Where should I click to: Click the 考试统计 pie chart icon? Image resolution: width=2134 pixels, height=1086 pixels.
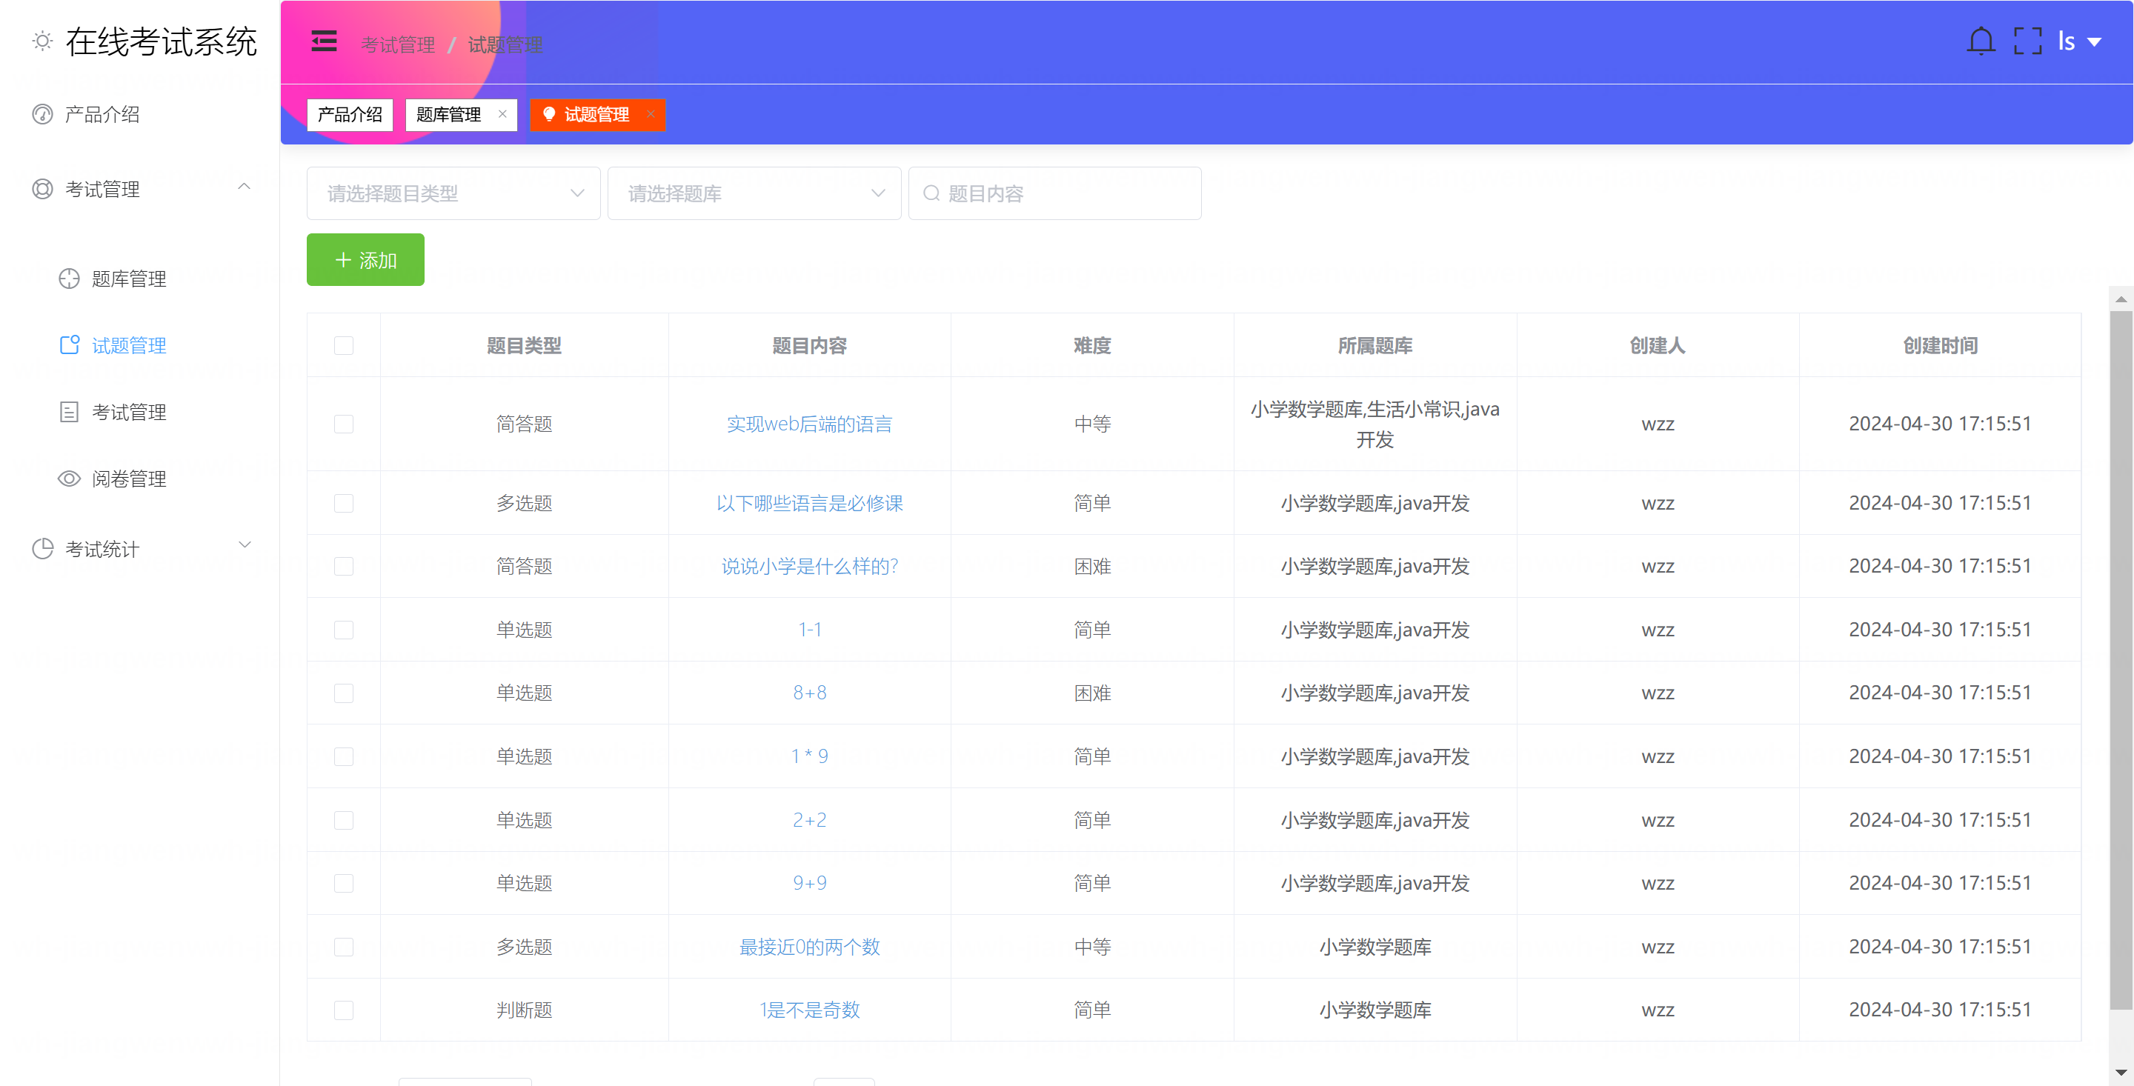42,548
